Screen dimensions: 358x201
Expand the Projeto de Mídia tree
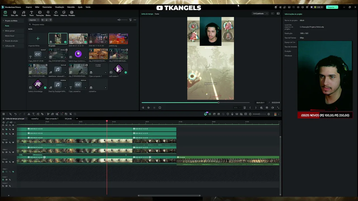pos(3,21)
